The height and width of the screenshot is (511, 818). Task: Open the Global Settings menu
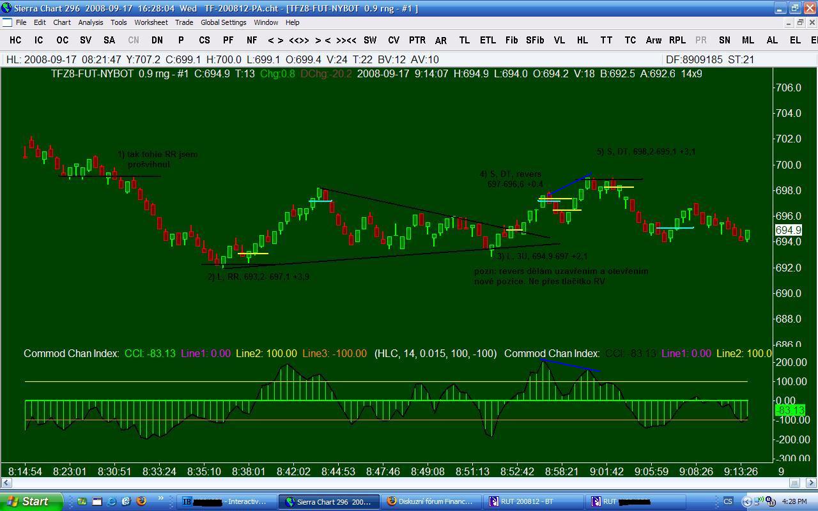click(224, 22)
